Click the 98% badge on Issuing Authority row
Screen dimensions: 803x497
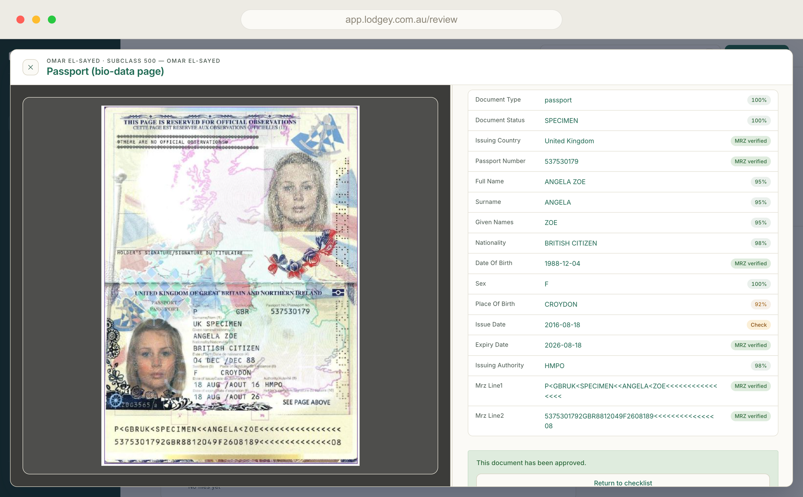pyautogui.click(x=760, y=365)
